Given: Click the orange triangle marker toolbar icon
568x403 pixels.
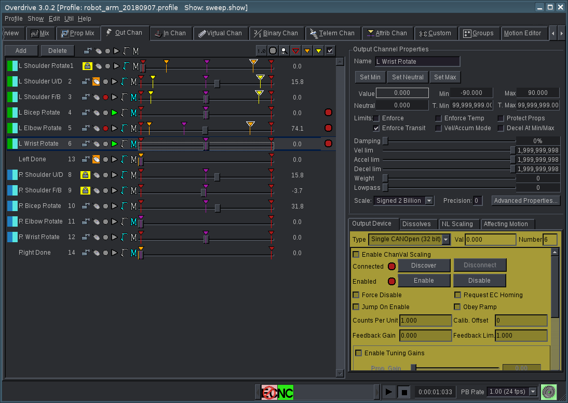Looking at the screenshot, I should click(x=307, y=51).
